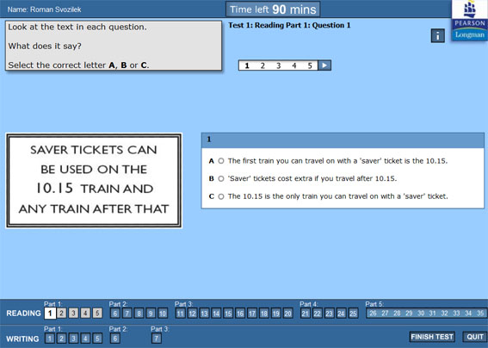Screen dimensions: 488x348
Task: Jump to Reading Part 4 question 21
Action: [306, 313]
